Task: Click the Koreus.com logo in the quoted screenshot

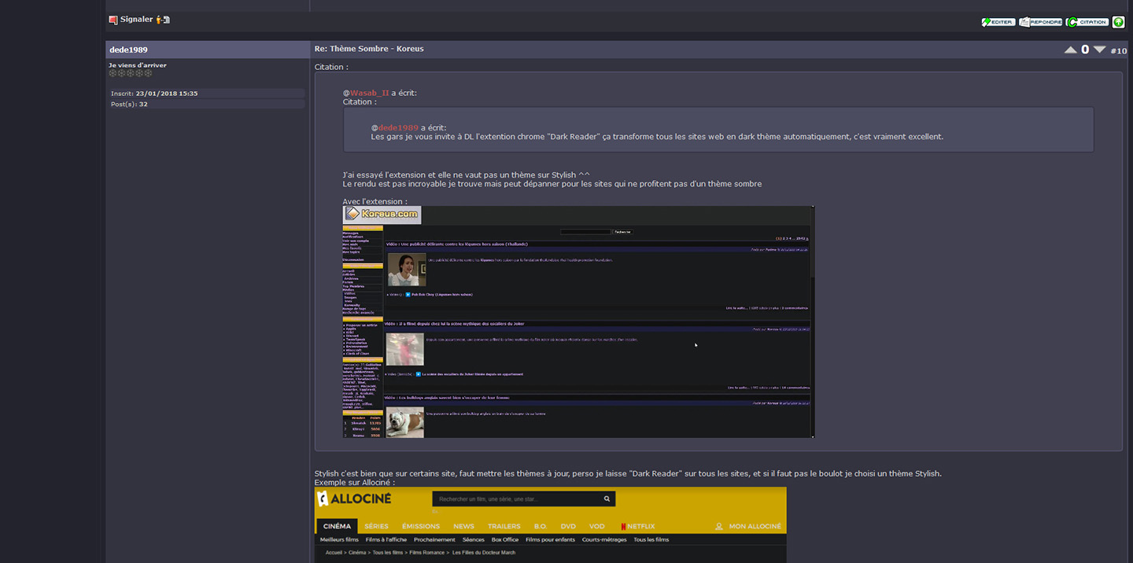Action: (x=382, y=215)
